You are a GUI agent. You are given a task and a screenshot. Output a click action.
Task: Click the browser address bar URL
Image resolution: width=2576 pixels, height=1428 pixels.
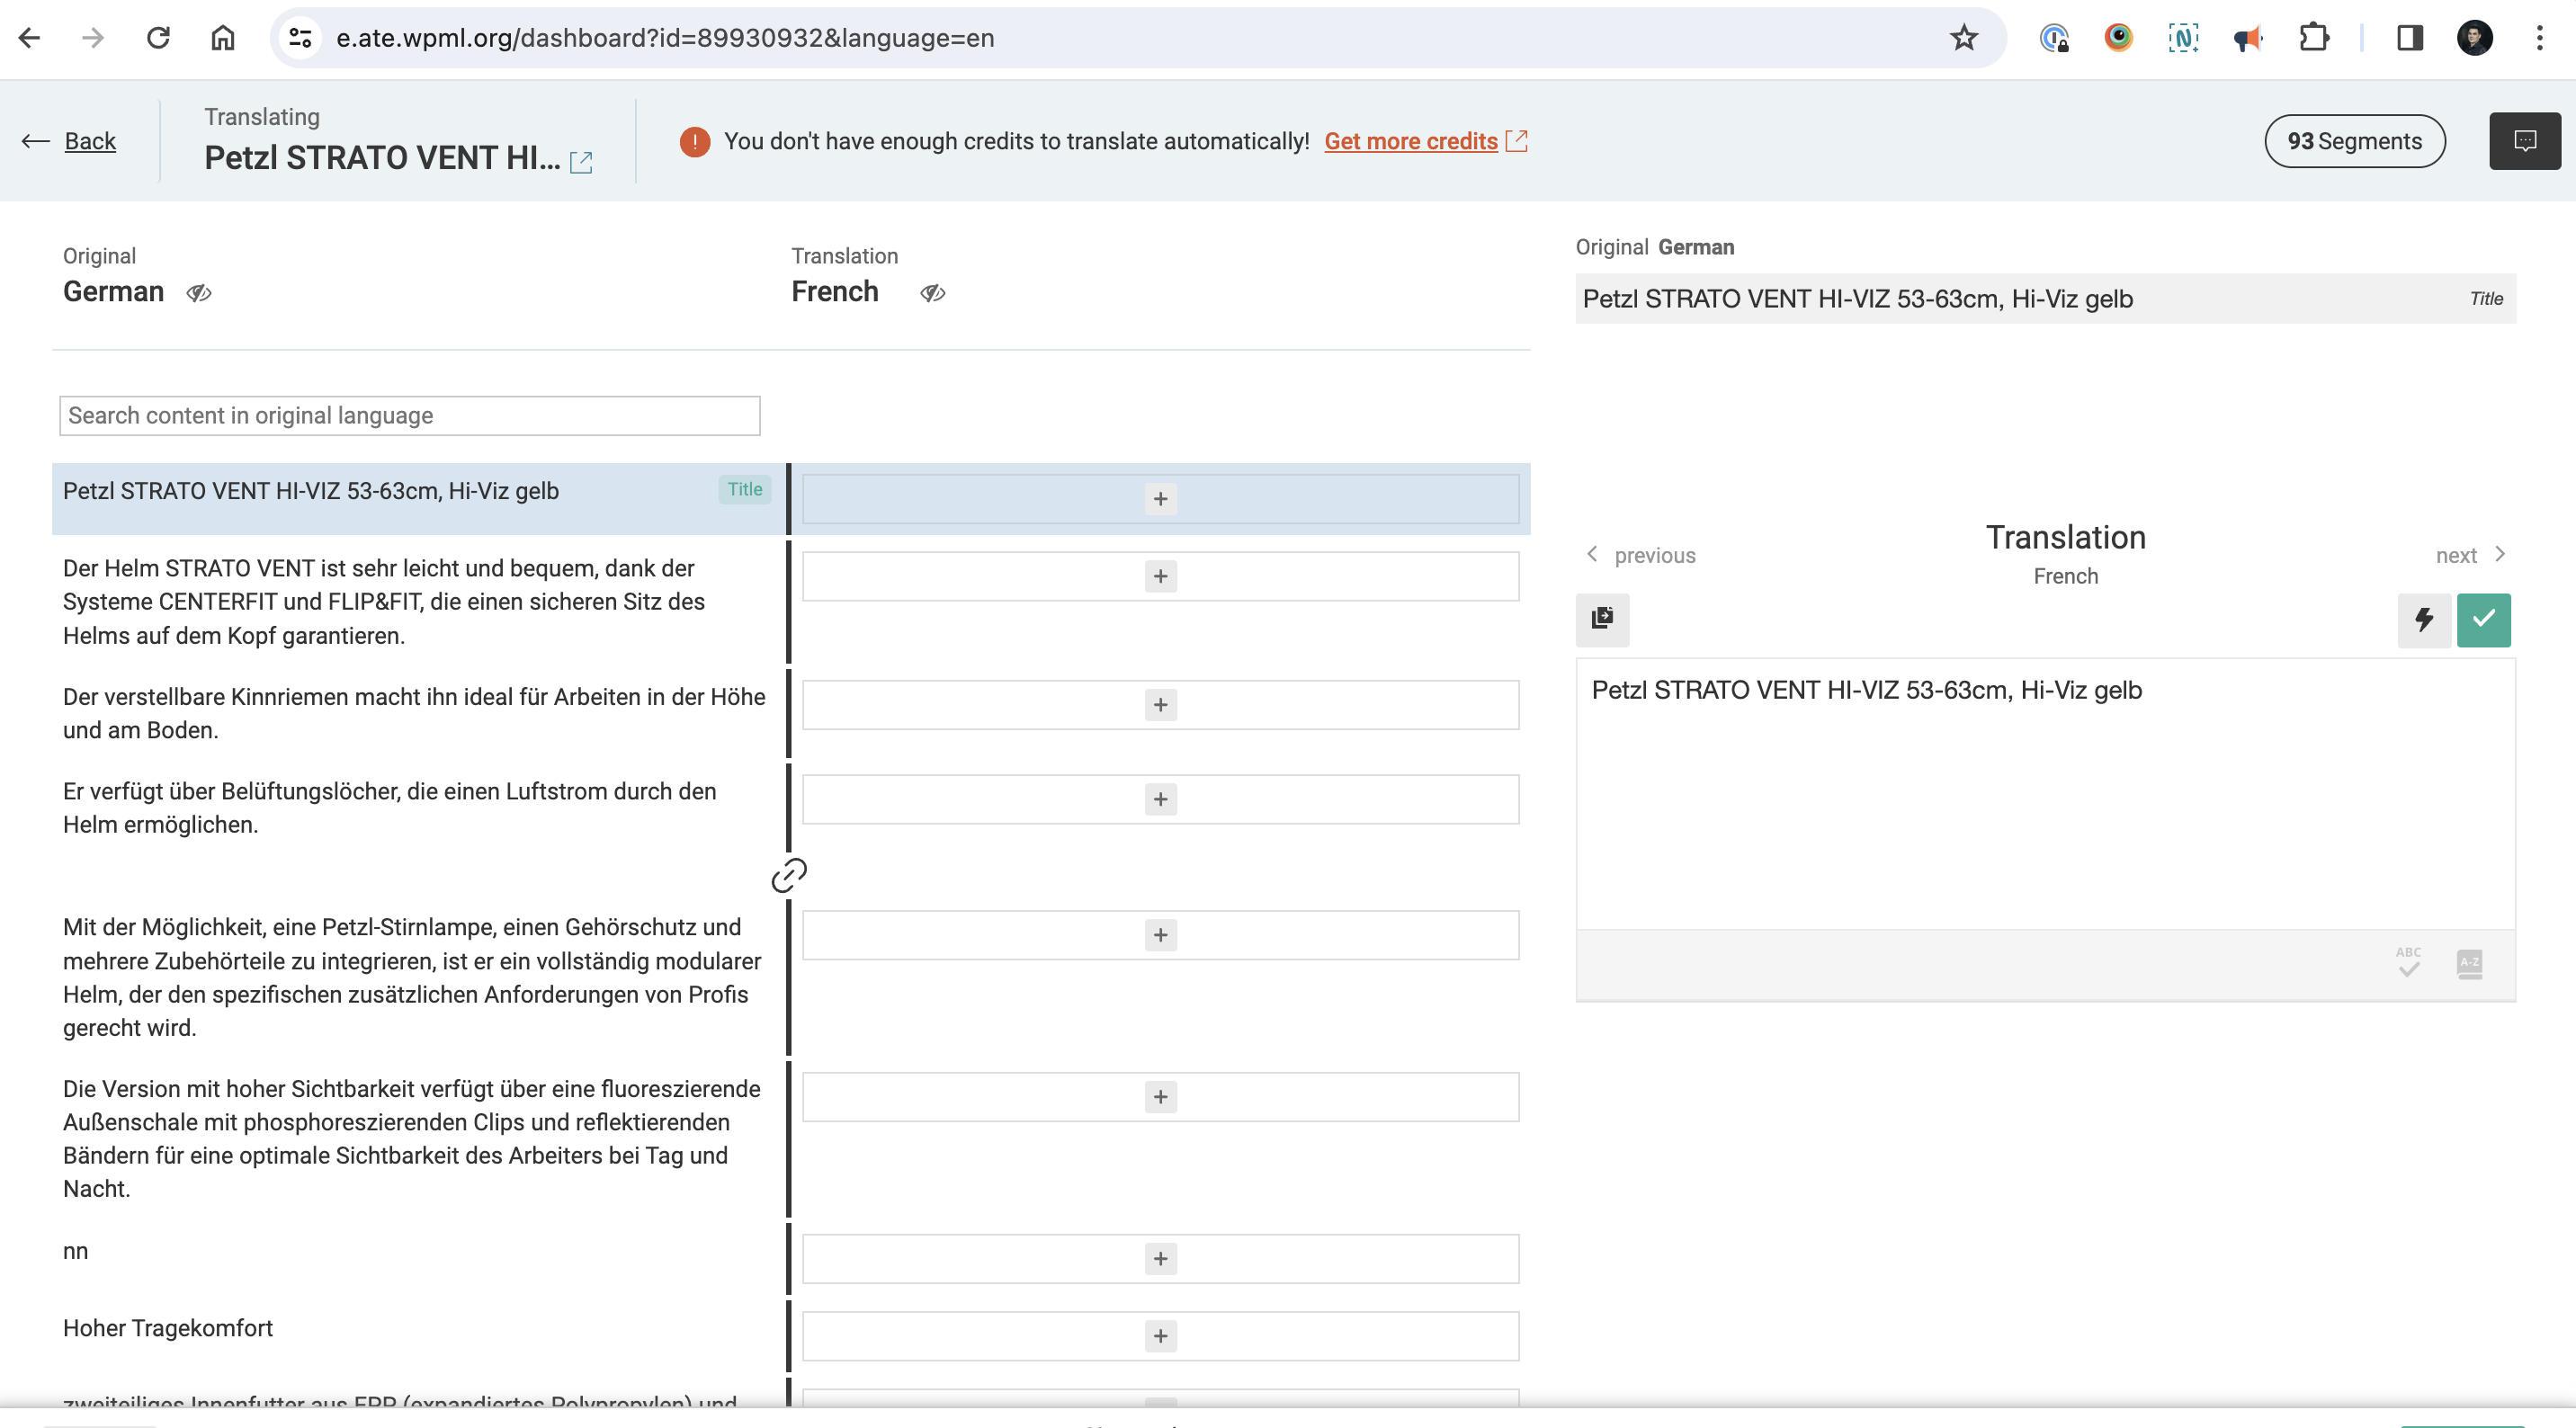coord(665,38)
